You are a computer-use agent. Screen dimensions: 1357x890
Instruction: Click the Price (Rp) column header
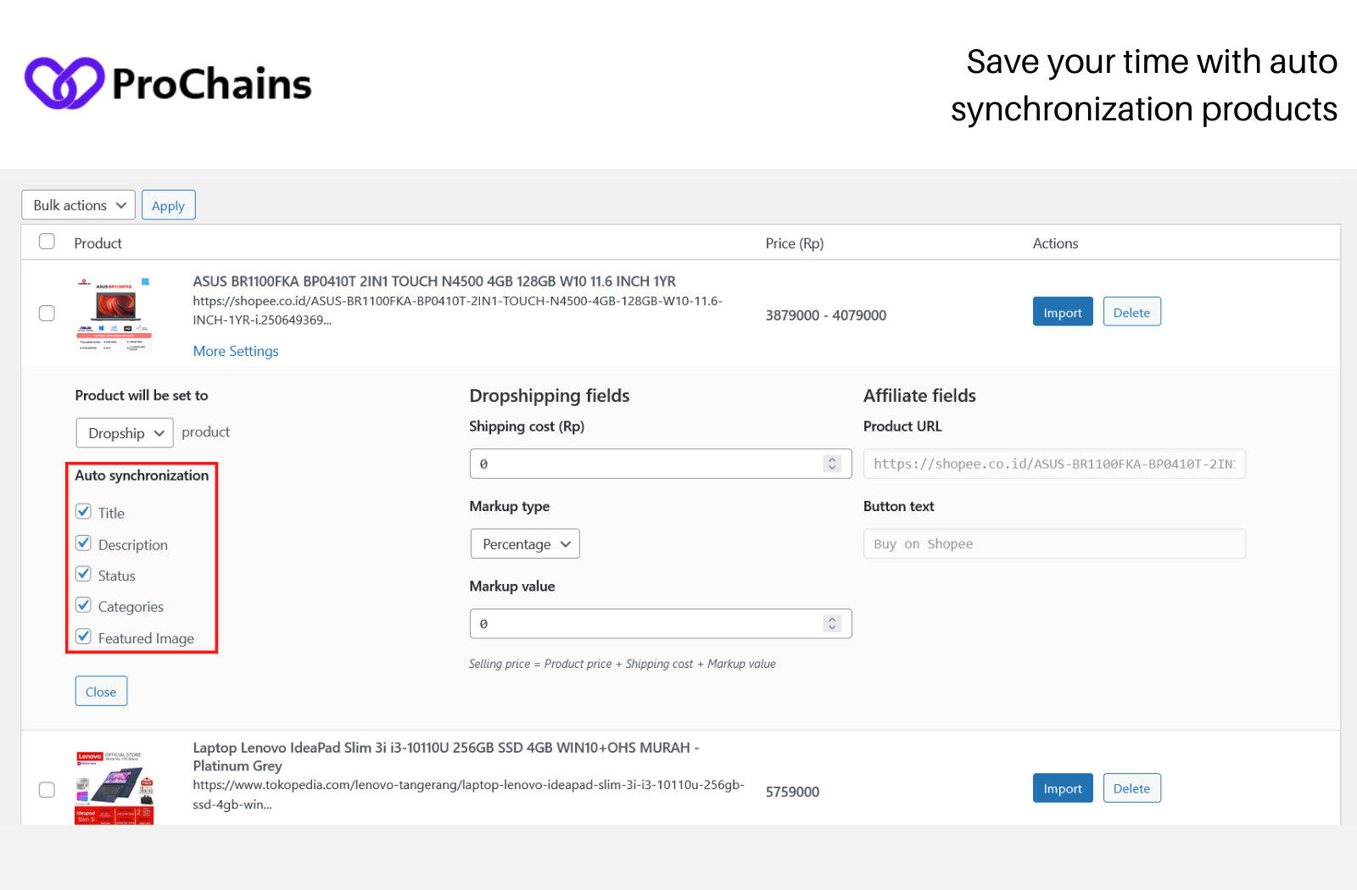tap(795, 243)
